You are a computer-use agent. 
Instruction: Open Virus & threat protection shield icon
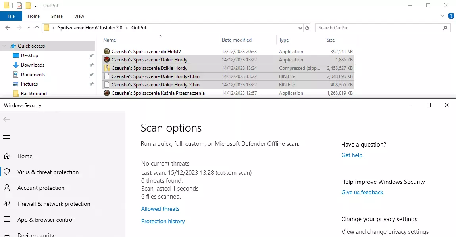tap(7, 172)
